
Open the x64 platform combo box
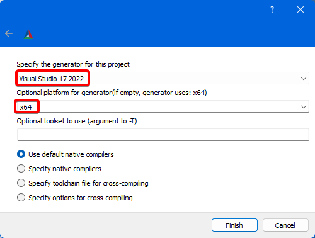(x=163, y=106)
